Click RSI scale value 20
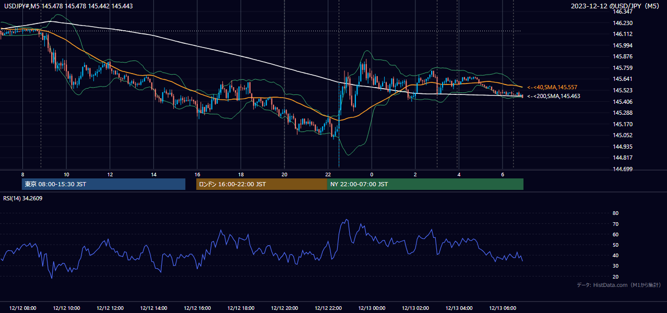Image resolution: width=667 pixels, height=313 pixels. tap(615, 276)
